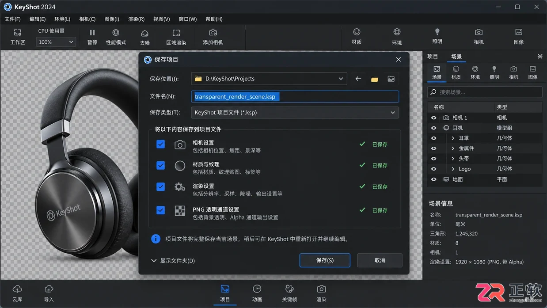Open the 图像 image icon in top toolbar
Viewport: 547px width, 308px height.
pyautogui.click(x=519, y=32)
